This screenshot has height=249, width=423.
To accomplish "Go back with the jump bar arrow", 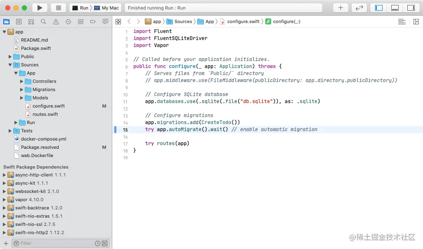I will [x=129, y=21].
